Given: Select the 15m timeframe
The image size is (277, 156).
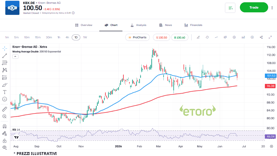Looking at the screenshot, I should click(x=38, y=37).
